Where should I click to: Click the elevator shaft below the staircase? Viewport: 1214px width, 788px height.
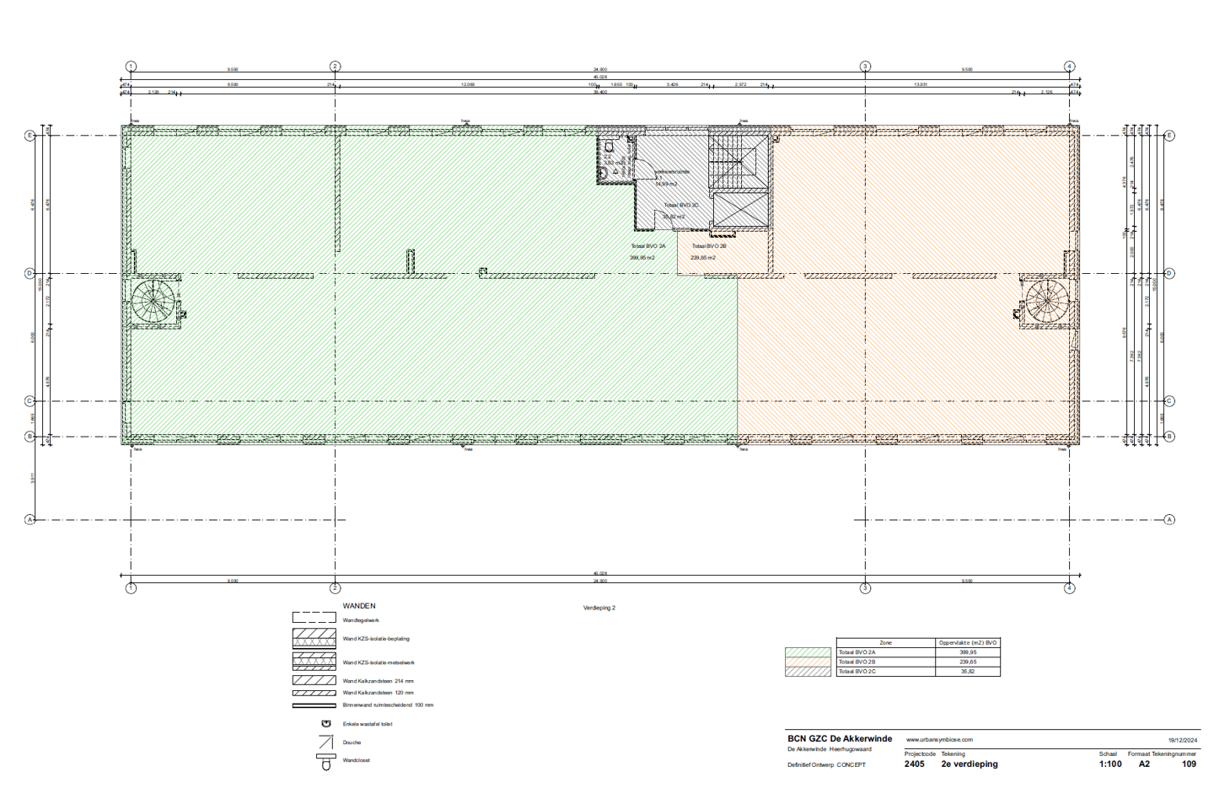pyautogui.click(x=739, y=209)
